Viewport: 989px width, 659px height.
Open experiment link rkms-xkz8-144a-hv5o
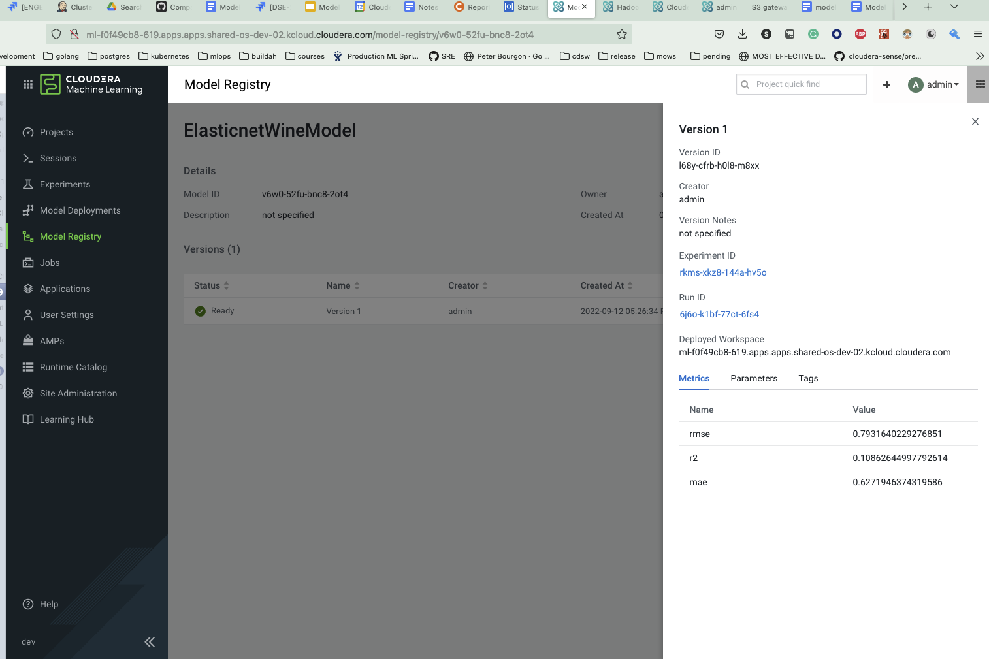click(x=722, y=272)
